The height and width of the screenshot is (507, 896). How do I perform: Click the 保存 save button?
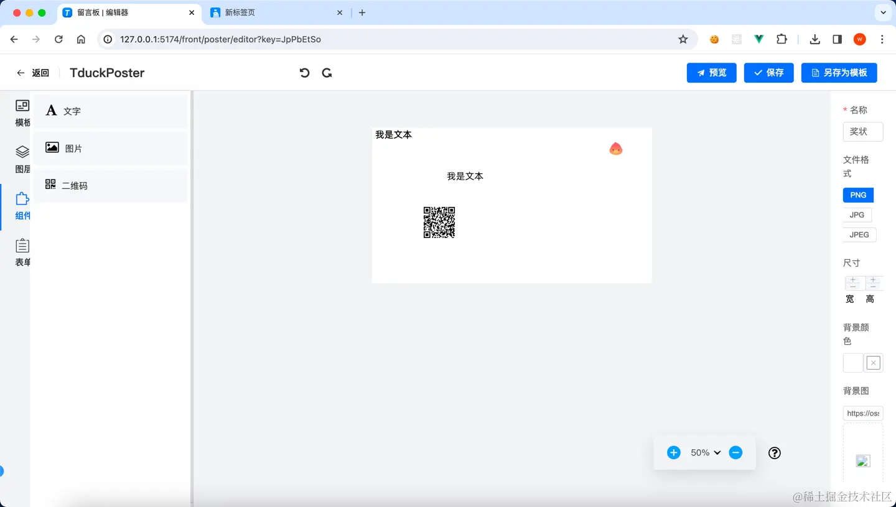[768, 73]
